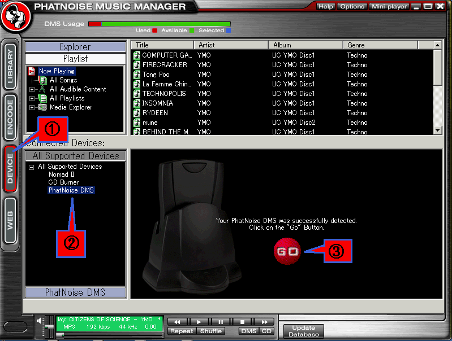Switch to Mini-player mode
Image resolution: width=452 pixels, height=341 pixels.
(389, 7)
